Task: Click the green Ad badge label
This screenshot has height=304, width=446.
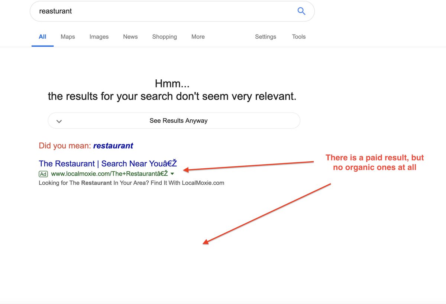Action: coord(43,174)
